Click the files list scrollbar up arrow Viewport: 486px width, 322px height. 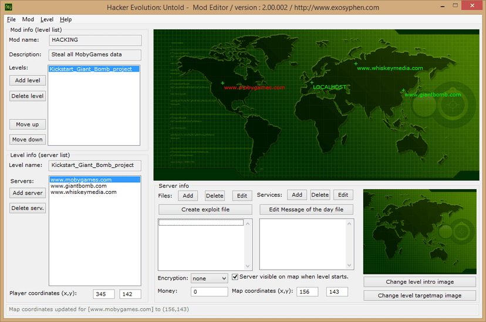pyautogui.click(x=248, y=224)
